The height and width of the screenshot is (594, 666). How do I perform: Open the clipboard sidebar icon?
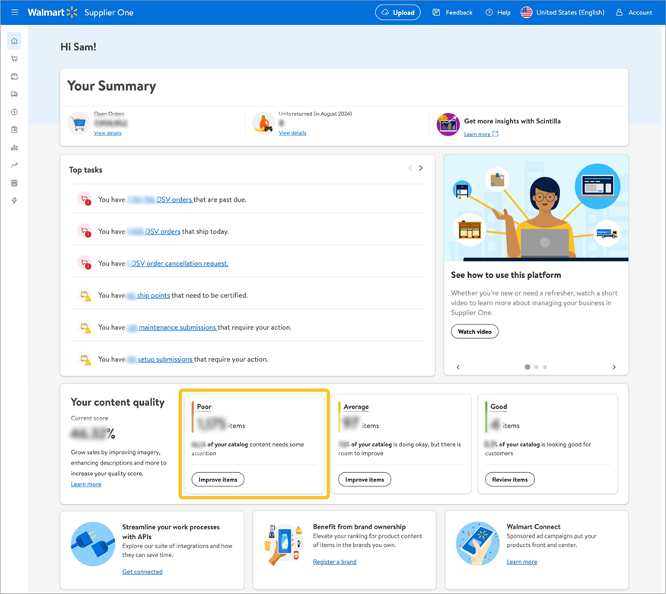pos(14,129)
